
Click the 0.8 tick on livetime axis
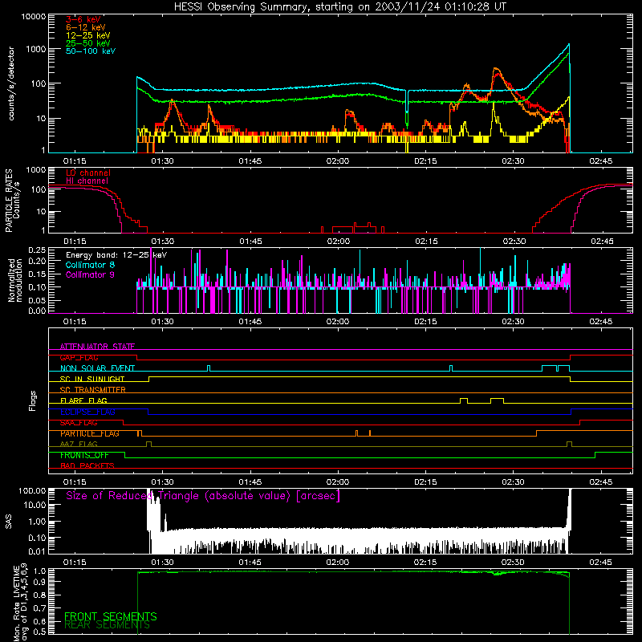click(41, 594)
